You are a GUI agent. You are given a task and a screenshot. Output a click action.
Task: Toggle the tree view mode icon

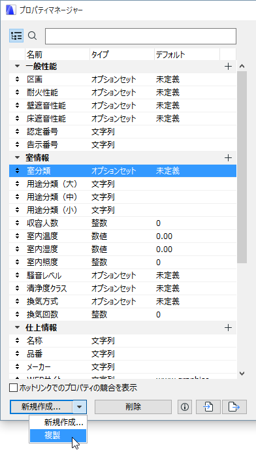[16, 36]
